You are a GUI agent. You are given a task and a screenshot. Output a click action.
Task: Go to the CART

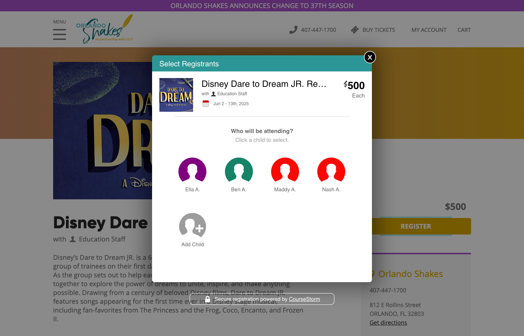point(464,30)
